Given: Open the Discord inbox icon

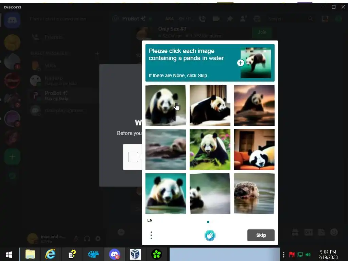Looking at the screenshot, I should (x=325, y=19).
